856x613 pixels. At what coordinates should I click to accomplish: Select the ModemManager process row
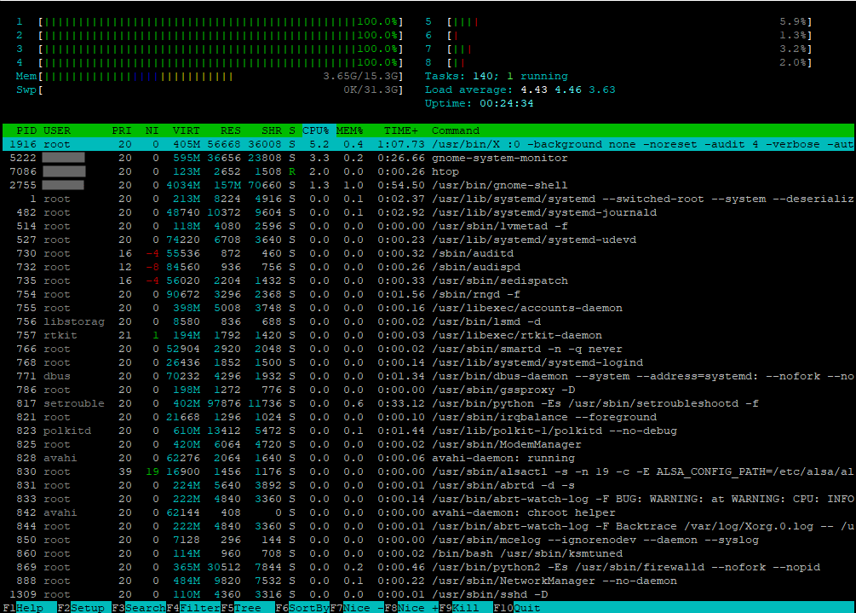tap(428, 445)
